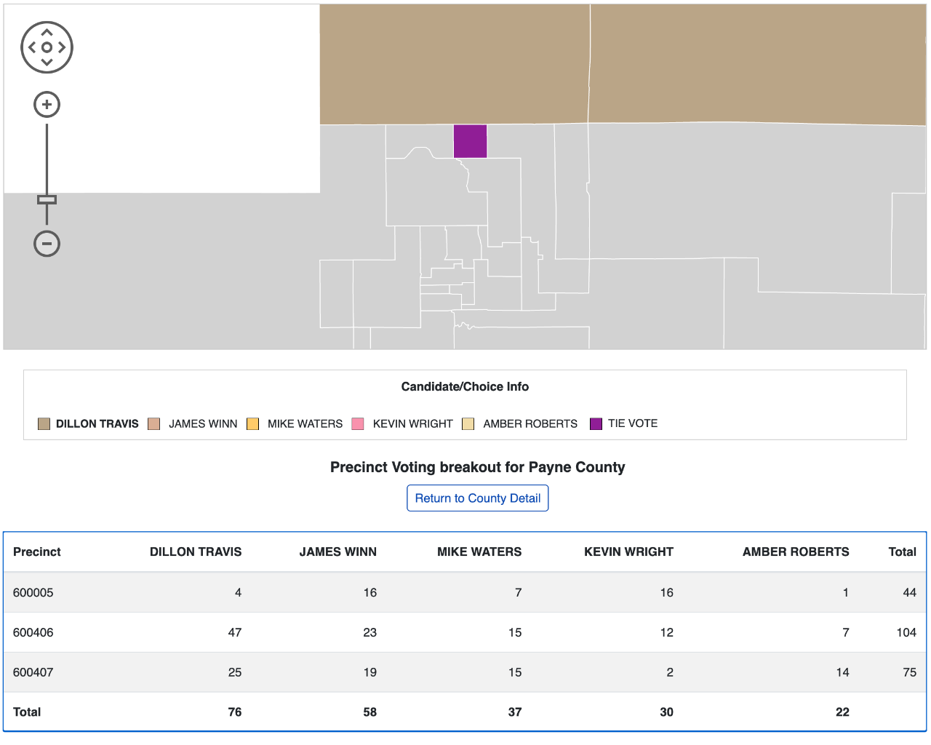Click the pan down arrow
931x745 pixels.
tap(47, 63)
